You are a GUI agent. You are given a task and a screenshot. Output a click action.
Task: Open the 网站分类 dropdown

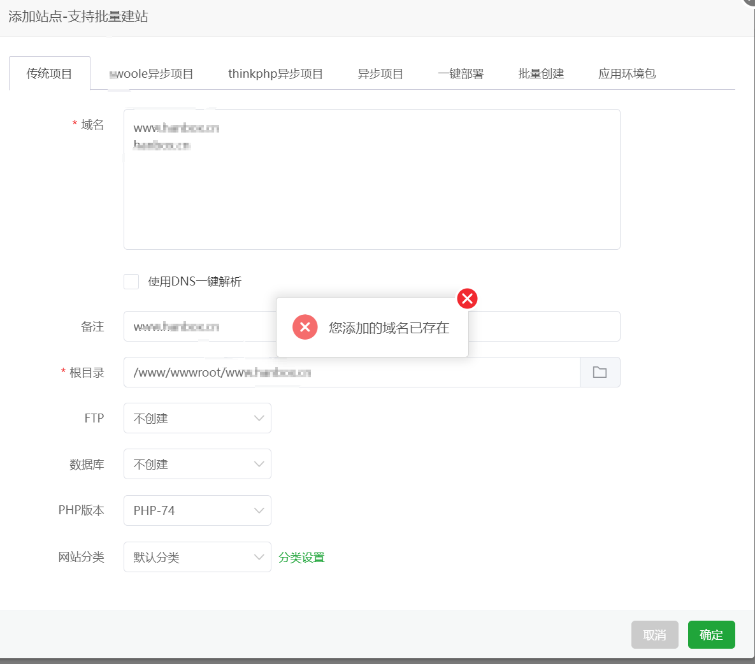coord(198,557)
